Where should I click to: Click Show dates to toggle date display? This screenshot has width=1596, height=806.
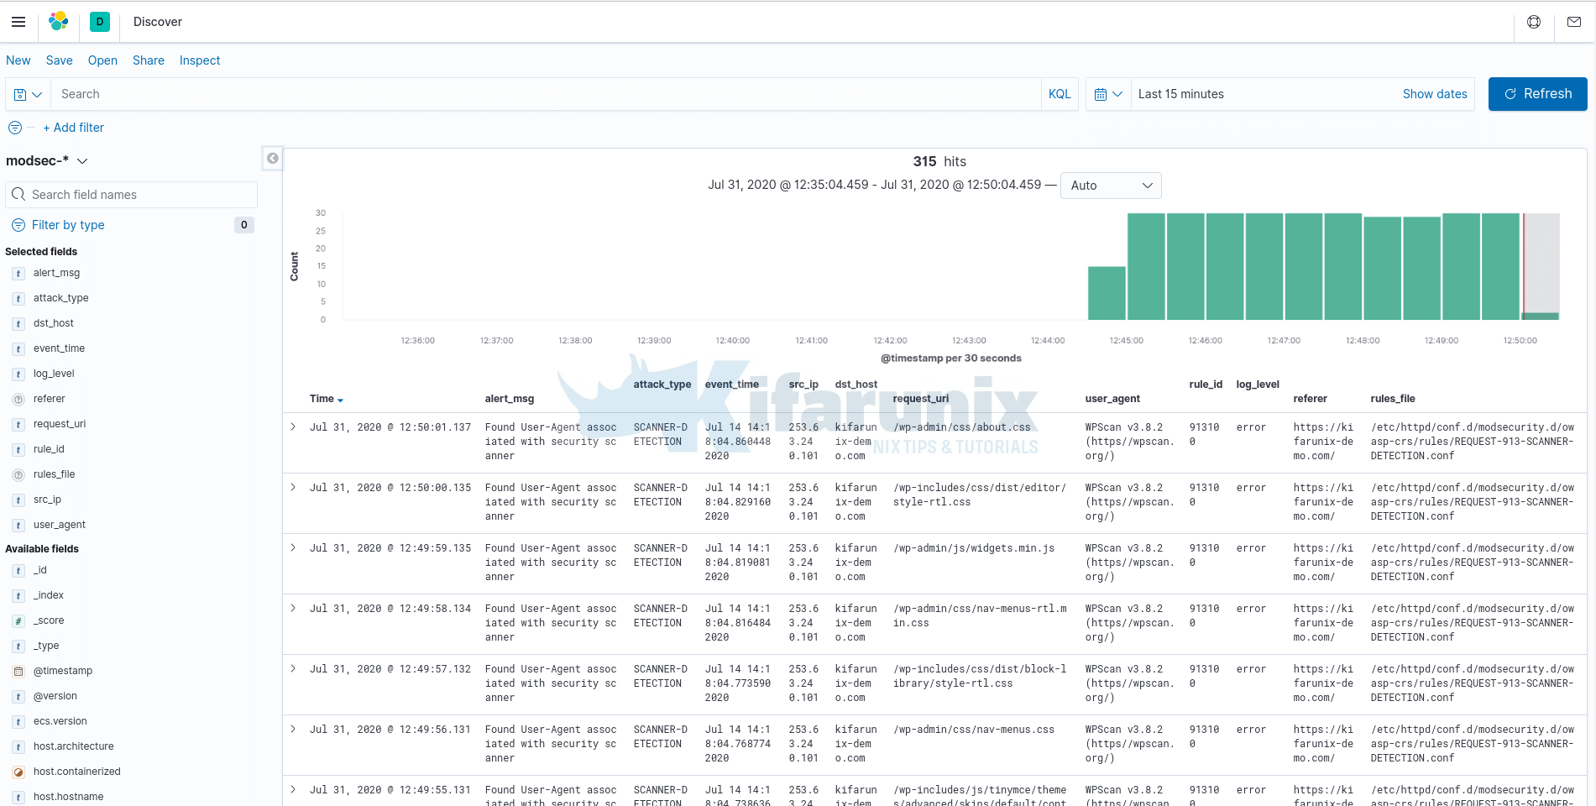pyautogui.click(x=1435, y=94)
